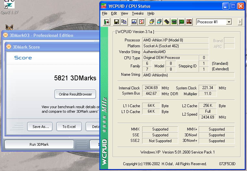Click the yellow stacked windows toolbar icon
This screenshot has height=171, width=247.
tap(152, 22)
